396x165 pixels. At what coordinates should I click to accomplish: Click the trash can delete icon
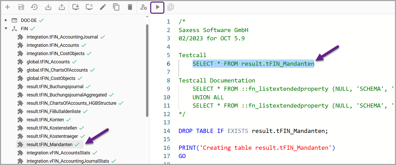coord(130,7)
